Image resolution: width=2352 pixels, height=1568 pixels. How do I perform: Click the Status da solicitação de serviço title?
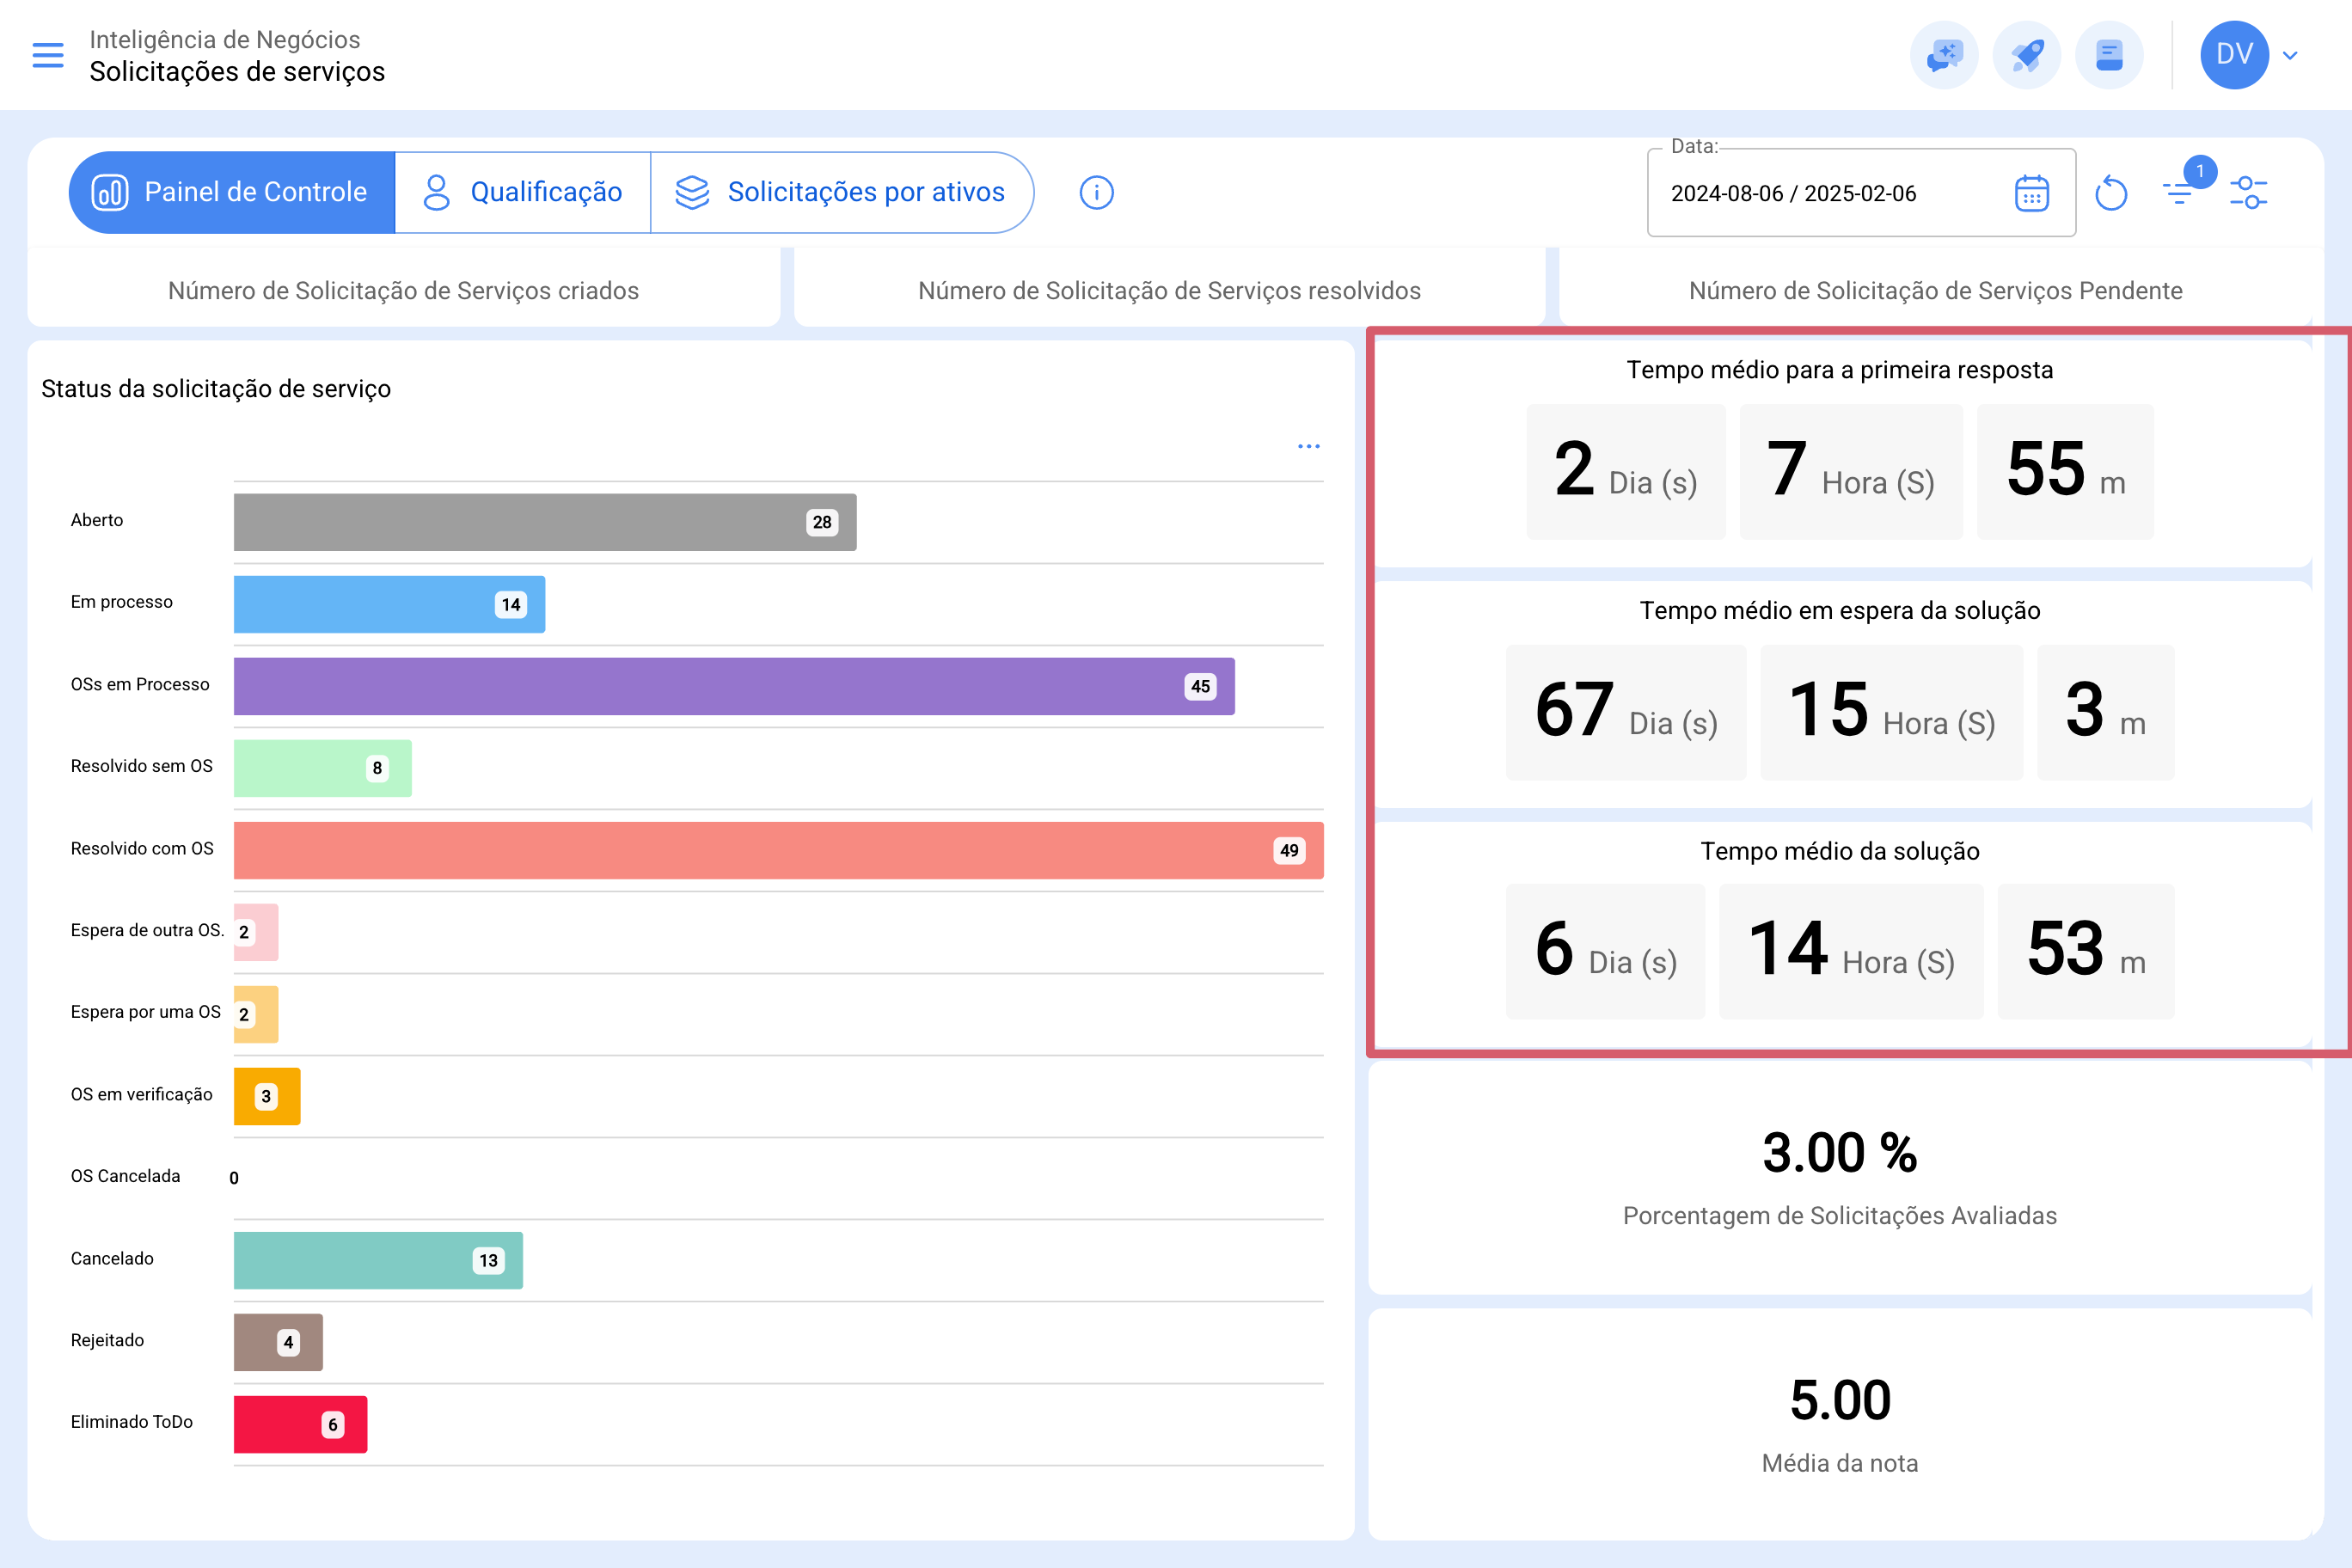(216, 389)
